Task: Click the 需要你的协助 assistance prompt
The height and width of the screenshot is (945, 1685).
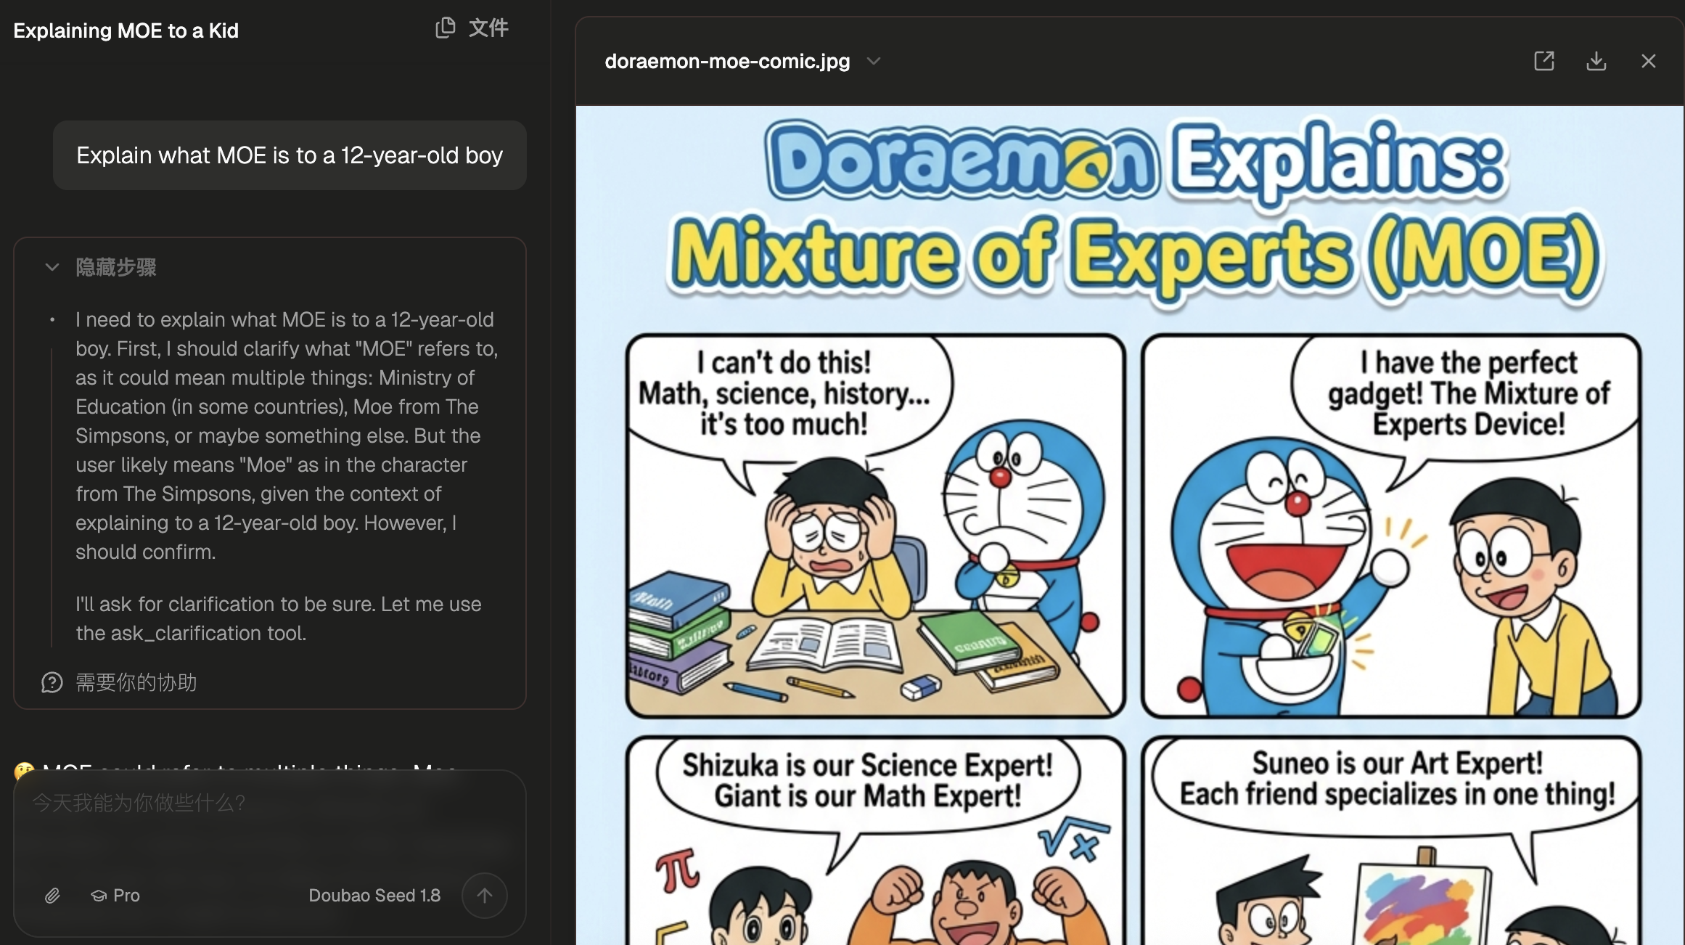Action: [x=136, y=682]
